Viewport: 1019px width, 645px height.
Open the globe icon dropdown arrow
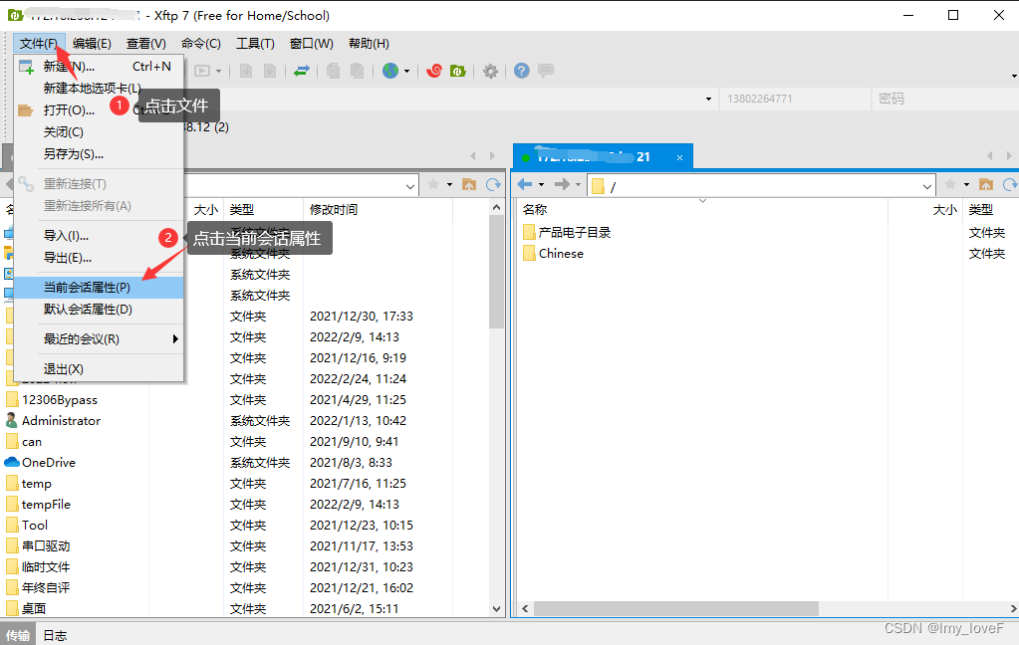coord(406,71)
